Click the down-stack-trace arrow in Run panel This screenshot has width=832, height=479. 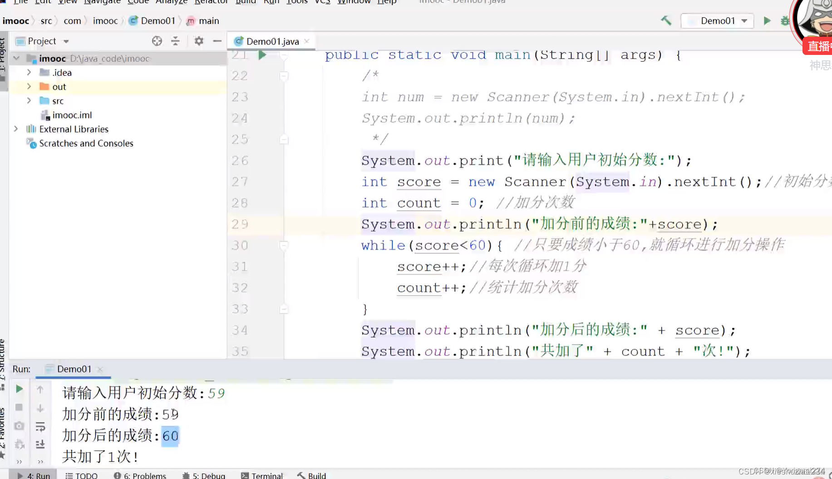click(x=40, y=408)
